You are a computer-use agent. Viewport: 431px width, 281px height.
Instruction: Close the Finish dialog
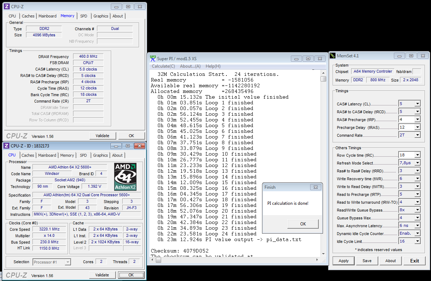click(315, 187)
